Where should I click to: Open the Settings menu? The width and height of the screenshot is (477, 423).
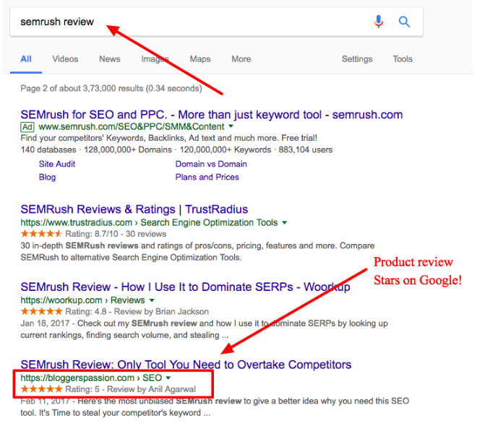(x=357, y=59)
